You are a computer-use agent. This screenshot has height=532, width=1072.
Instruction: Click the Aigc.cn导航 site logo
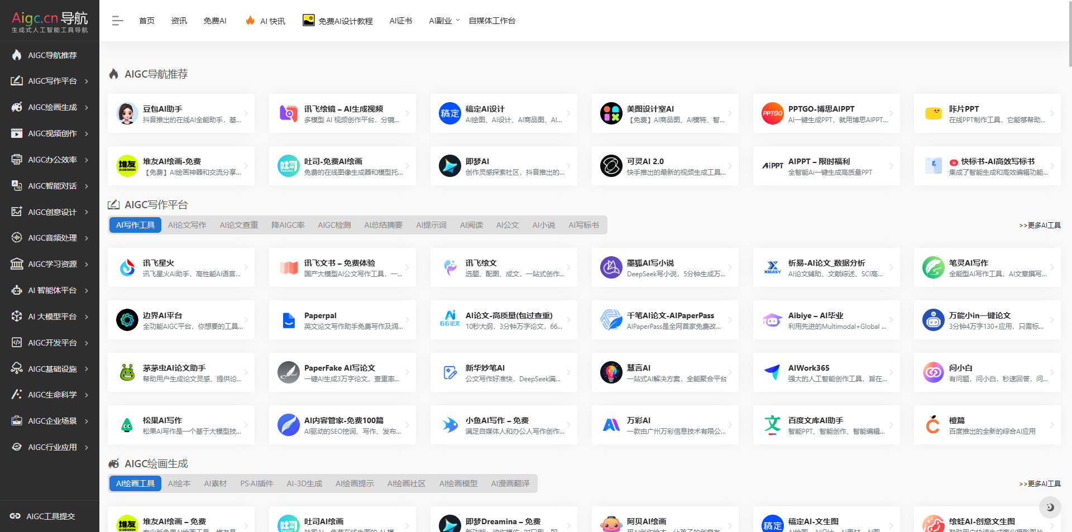[50, 21]
